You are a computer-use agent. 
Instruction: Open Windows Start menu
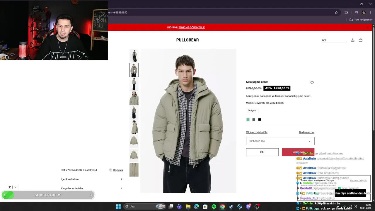(x=118, y=207)
